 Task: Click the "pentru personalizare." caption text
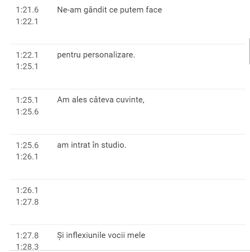point(96,55)
